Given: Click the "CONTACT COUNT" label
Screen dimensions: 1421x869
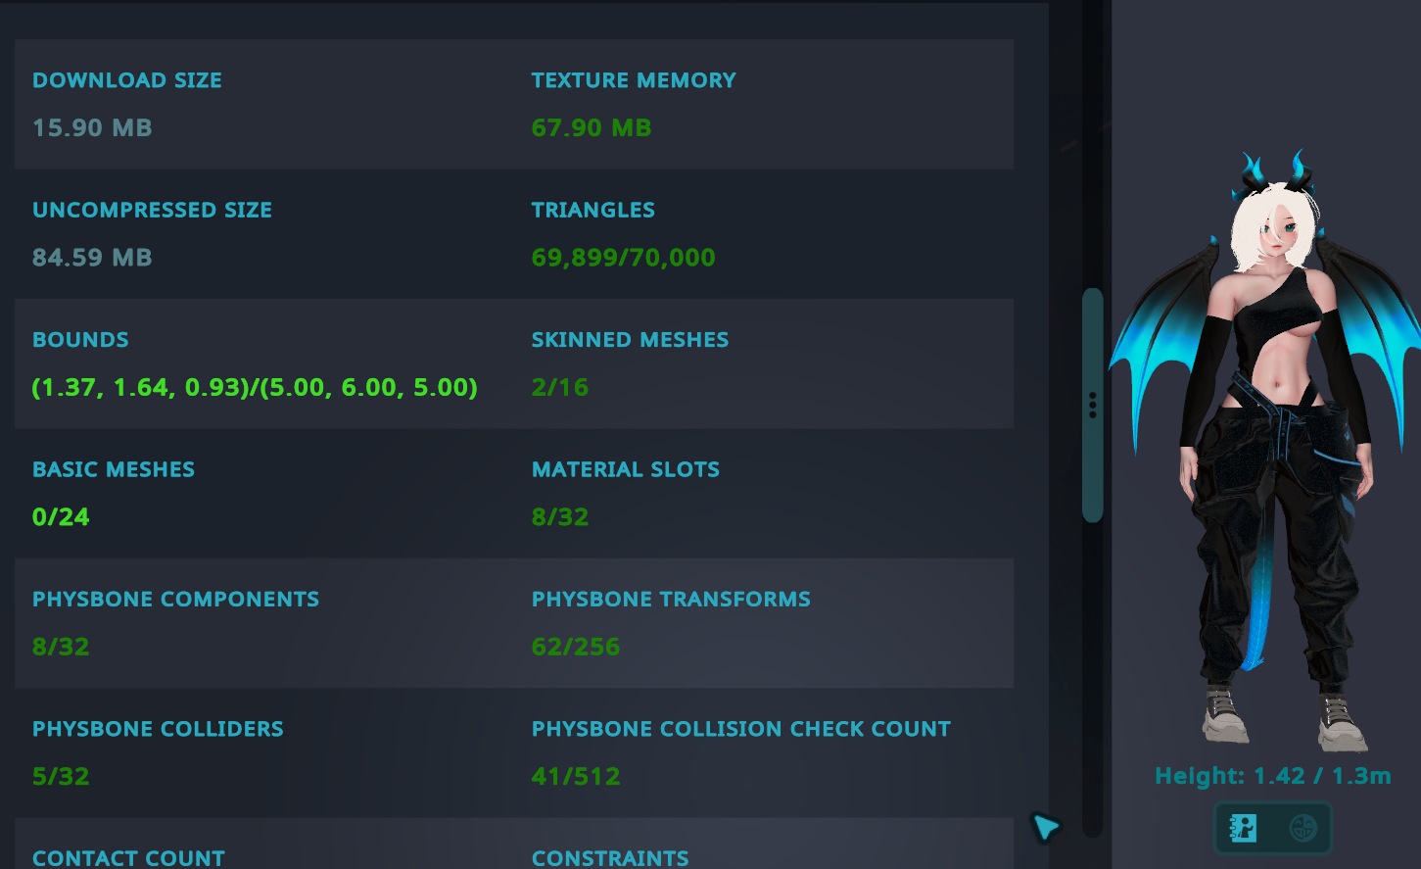Looking at the screenshot, I should (128, 858).
